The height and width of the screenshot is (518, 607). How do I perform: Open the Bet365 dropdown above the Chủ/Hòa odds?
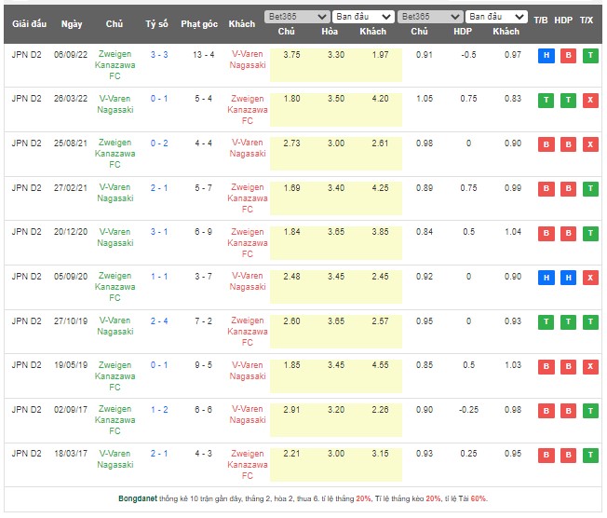tap(298, 17)
